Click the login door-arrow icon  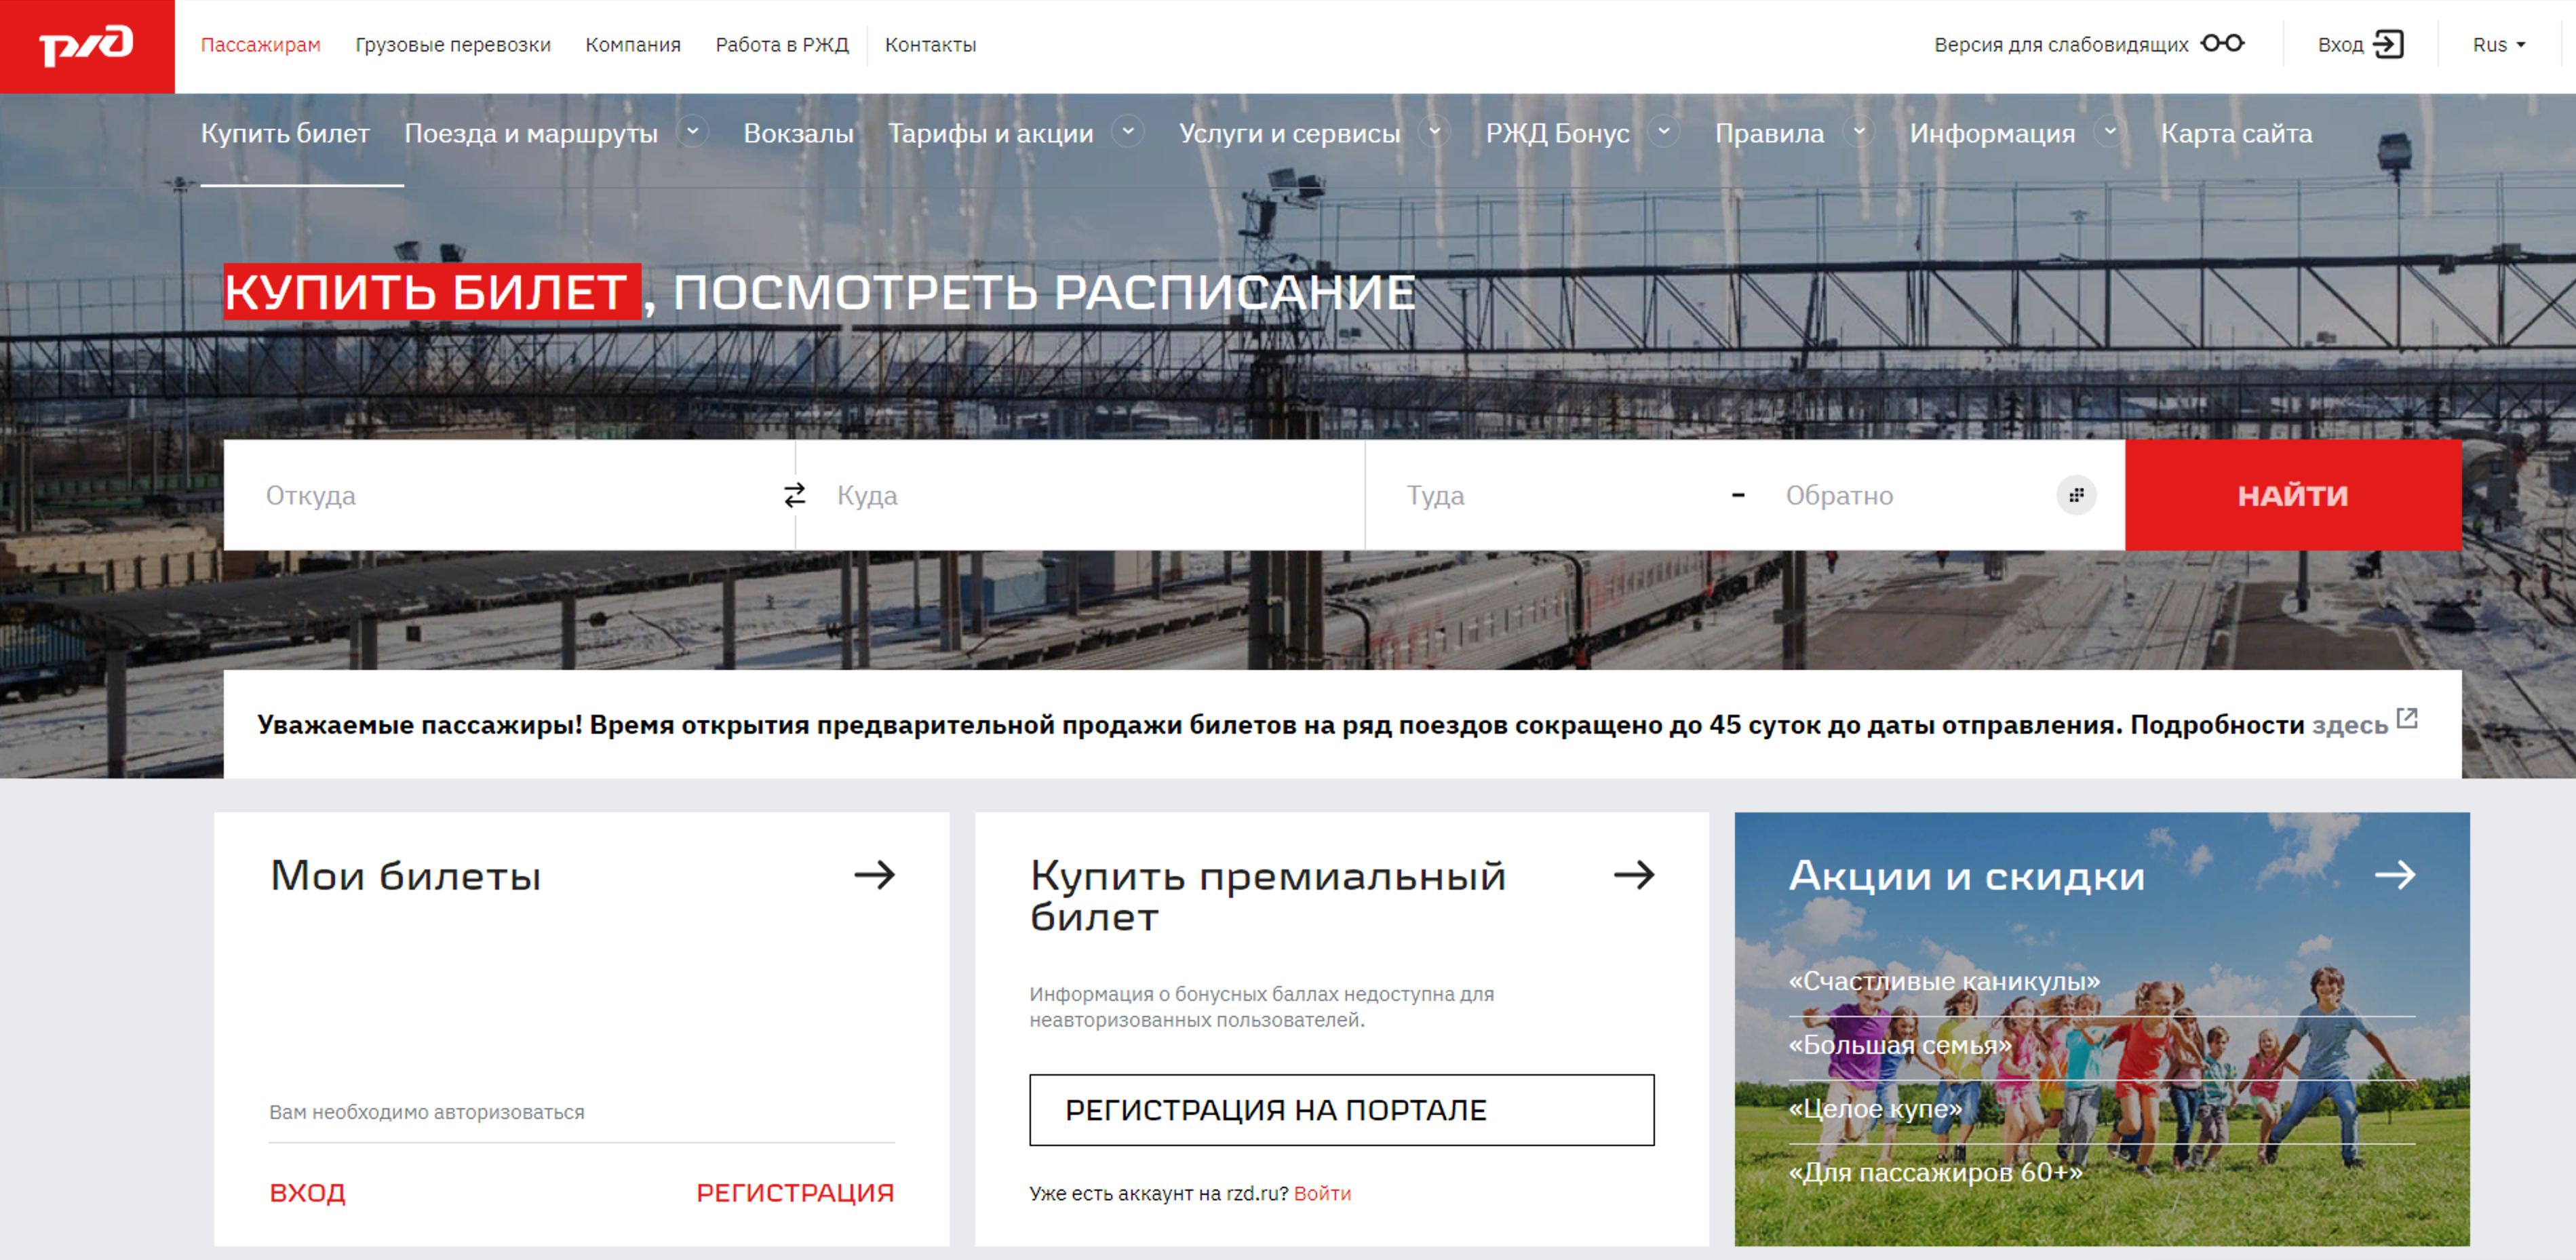click(x=2387, y=44)
